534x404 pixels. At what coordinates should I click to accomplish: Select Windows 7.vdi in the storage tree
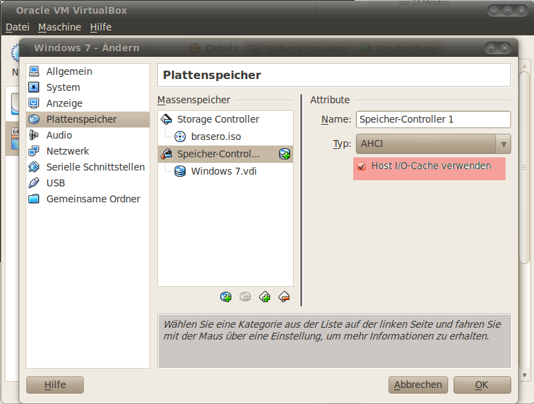(226, 171)
